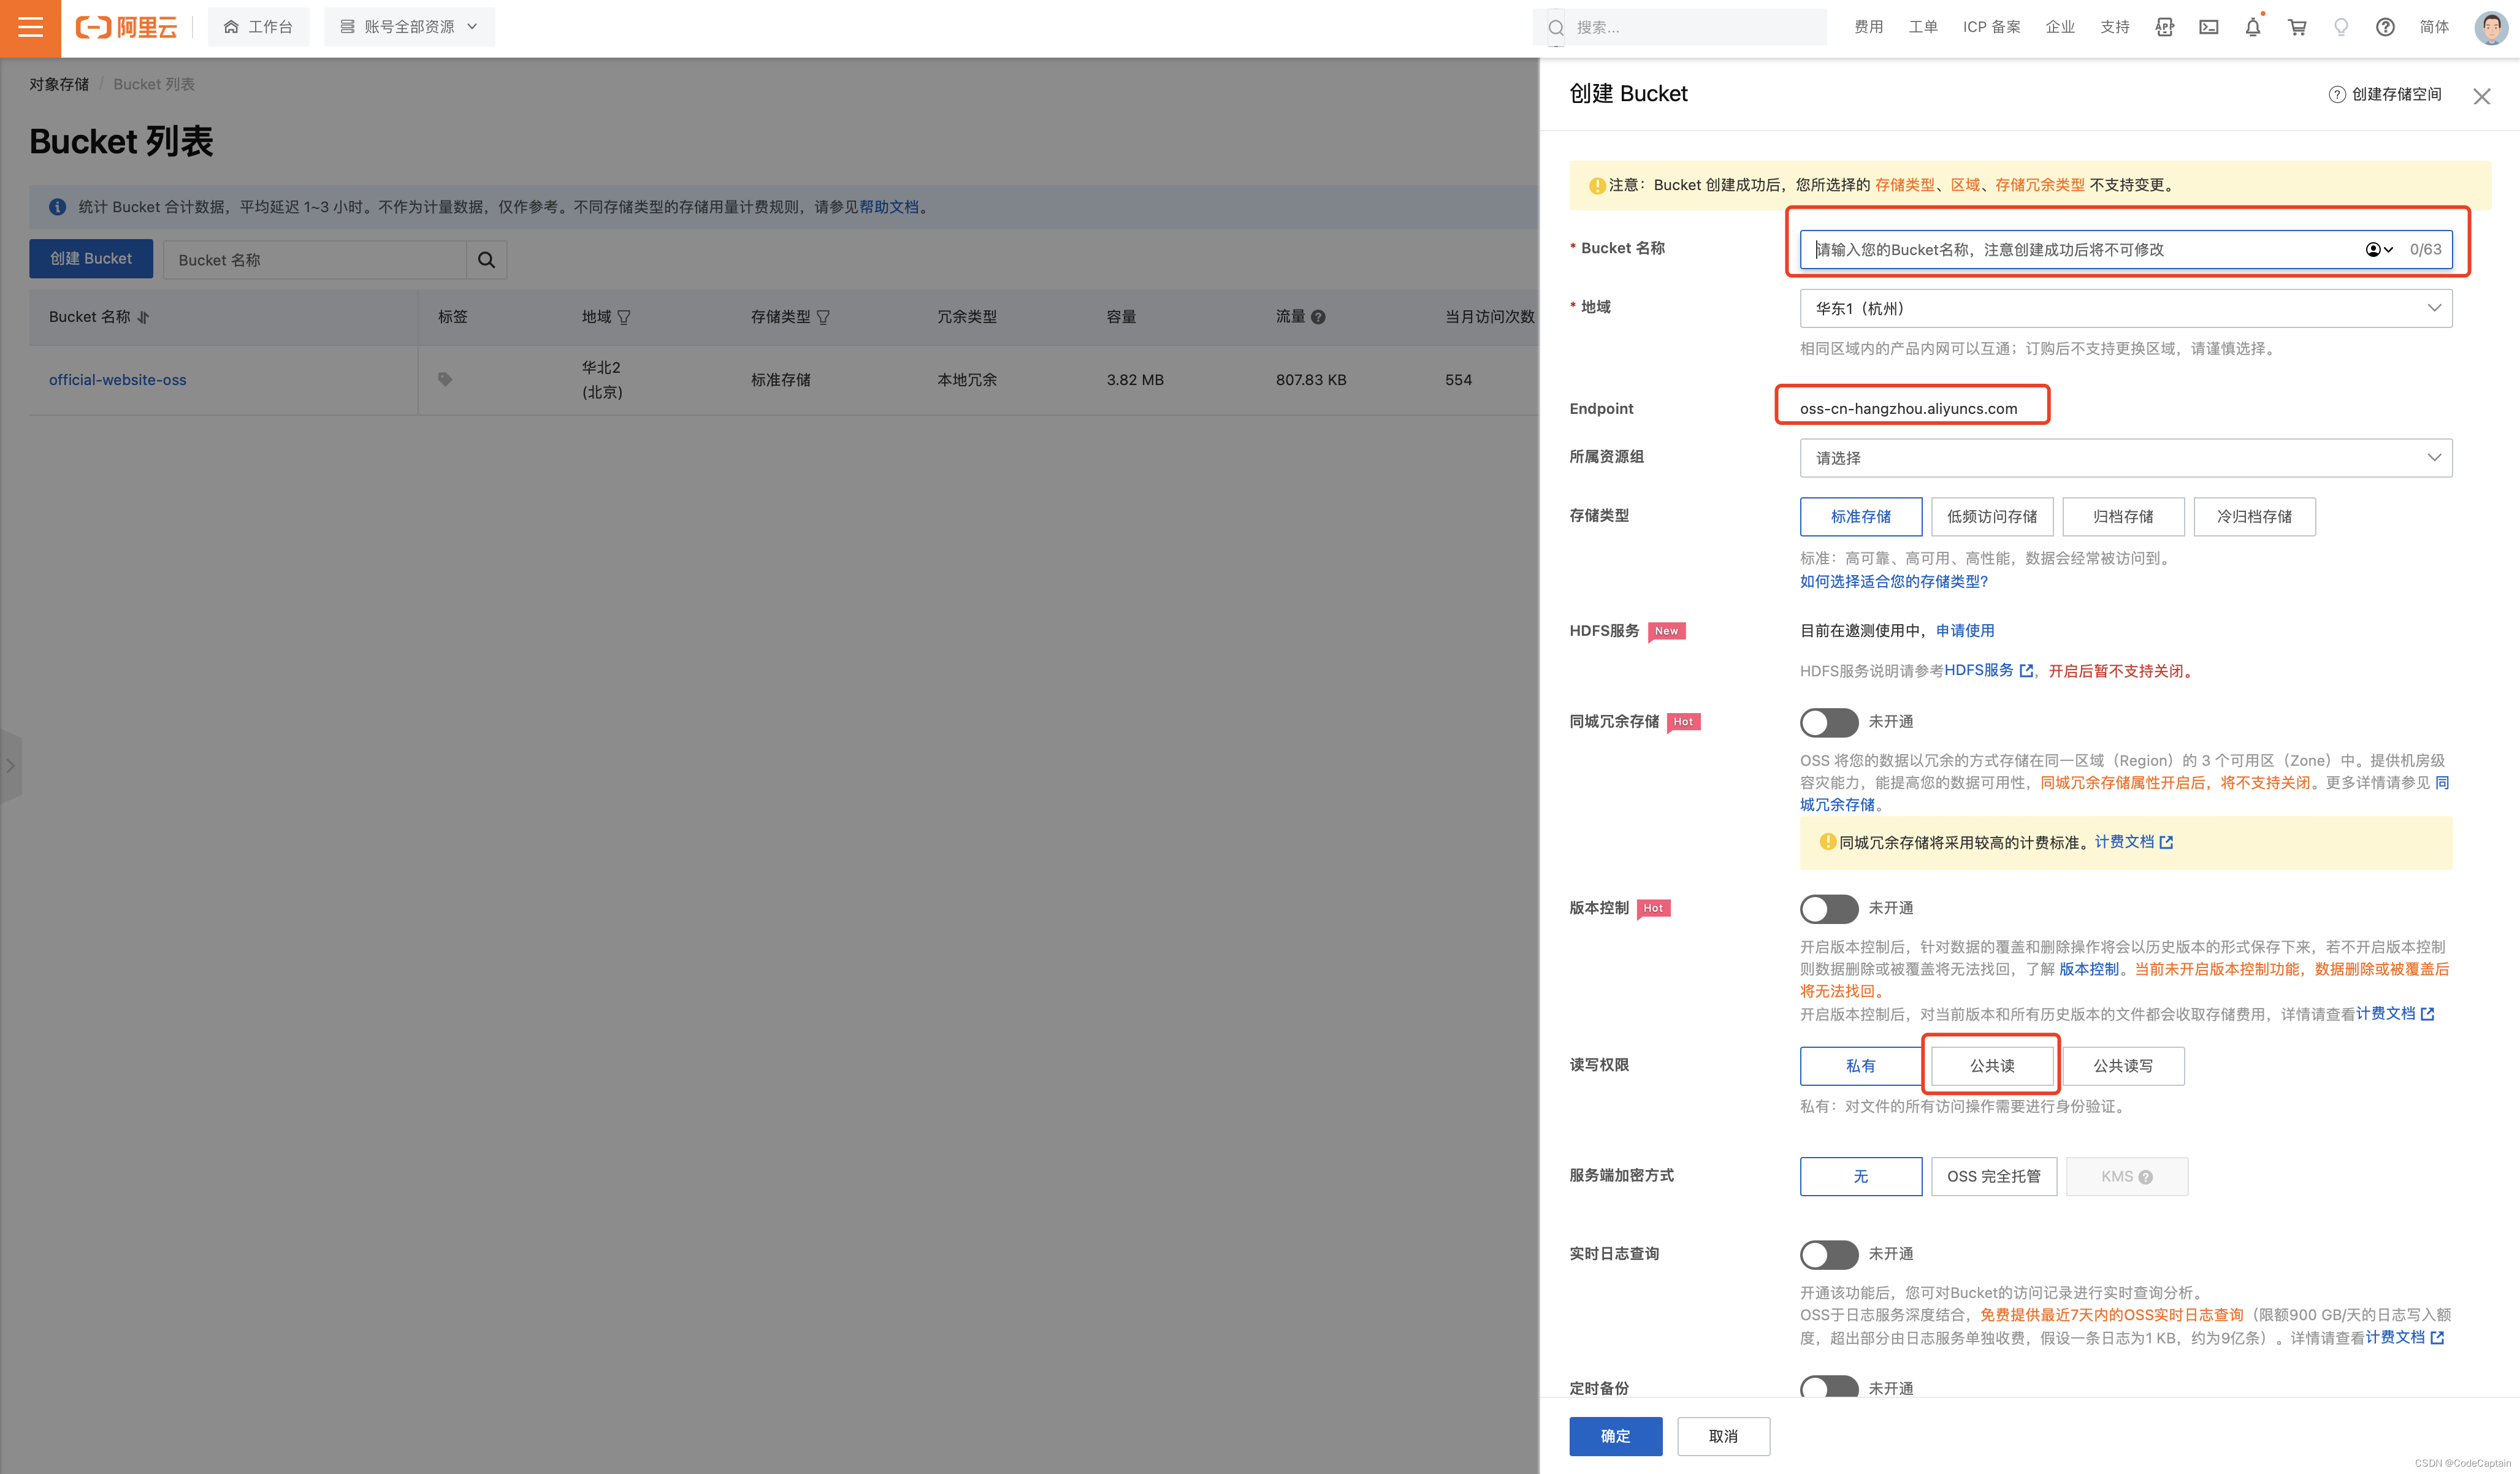Filter the 地域 column
Viewport: 2520px width, 1474px height.
624,317
